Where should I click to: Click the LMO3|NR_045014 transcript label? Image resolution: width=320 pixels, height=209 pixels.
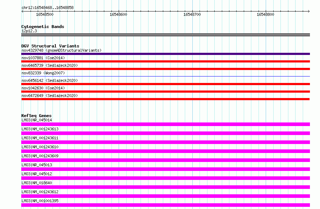click(x=37, y=120)
